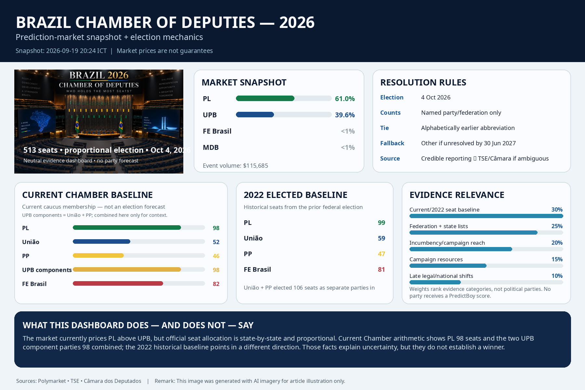Screen dimensions: 585x390
Task: Click 'Other if unresolved by 30 Jun 2027'
Action: (468, 143)
